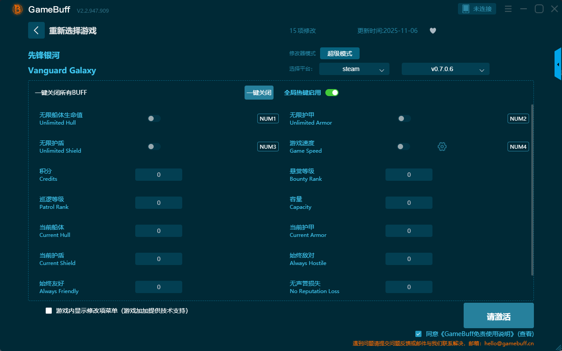The width and height of the screenshot is (562, 351).
Task: Open the GameBuff disclaimer link
Action: pyautogui.click(x=473, y=334)
